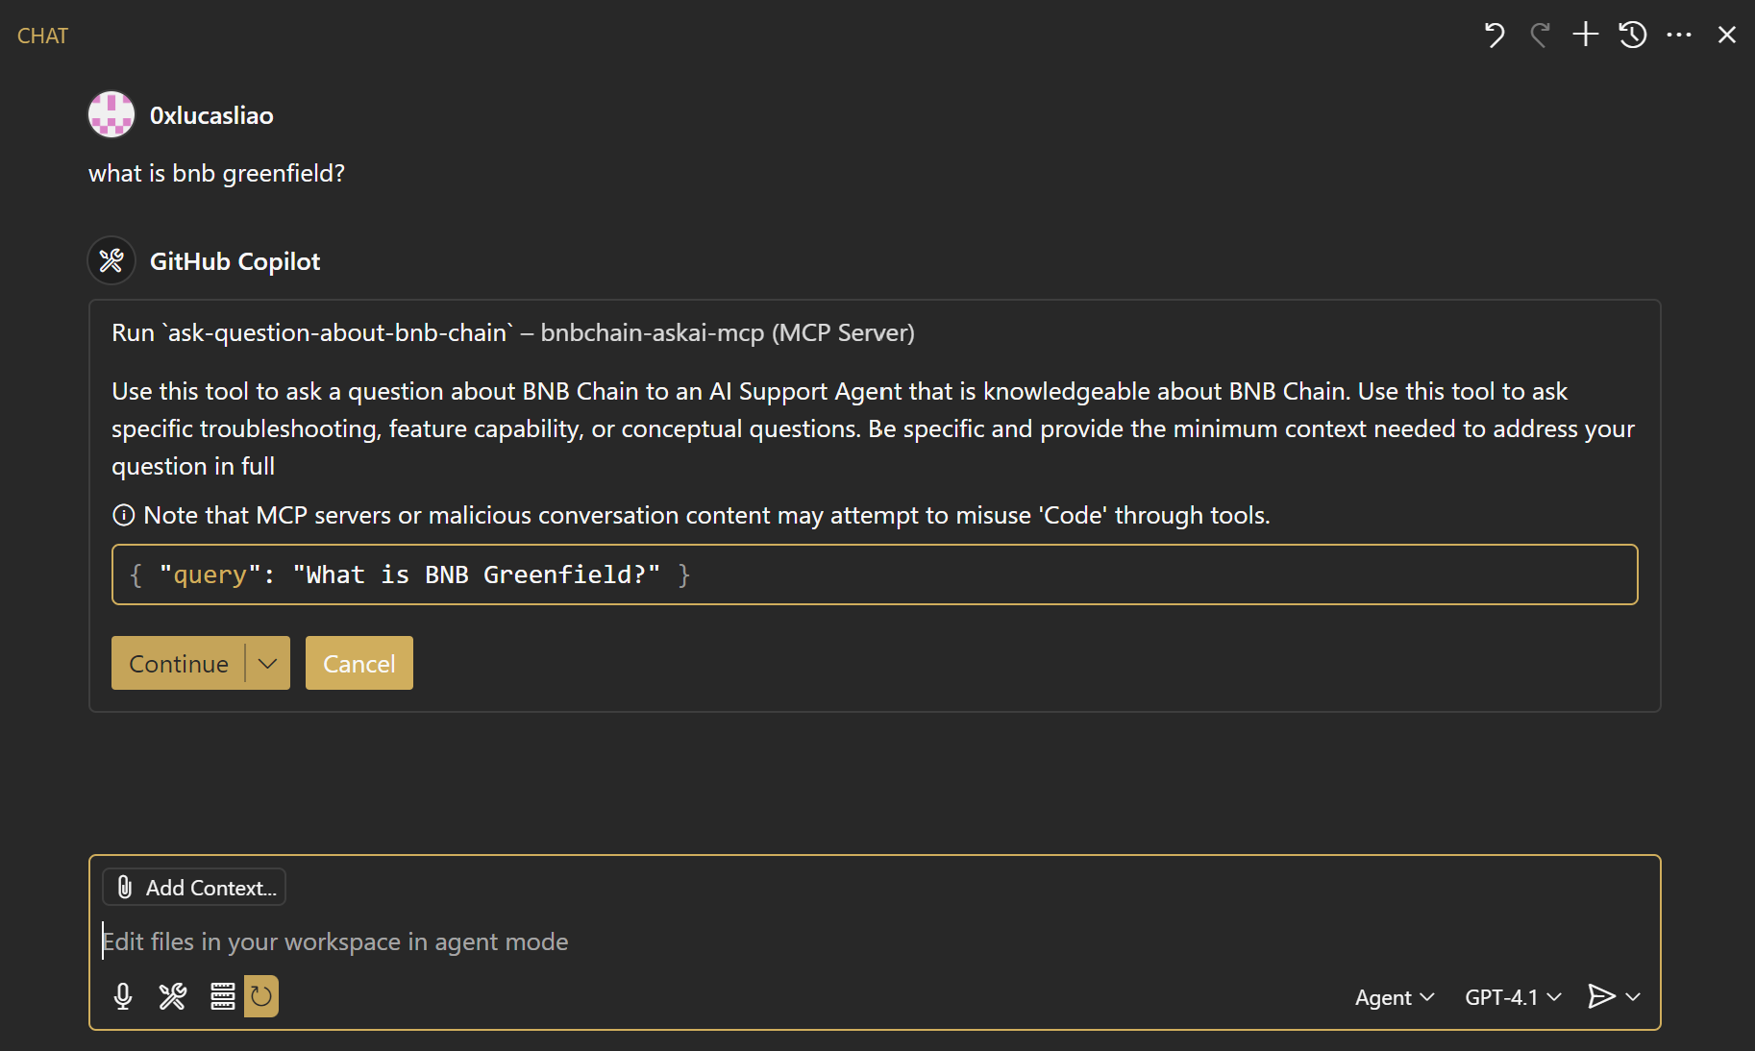
Task: Open tool selection wrench icon below input
Action: [173, 996]
